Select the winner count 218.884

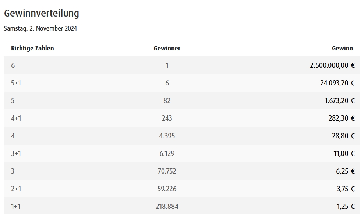click(x=167, y=206)
